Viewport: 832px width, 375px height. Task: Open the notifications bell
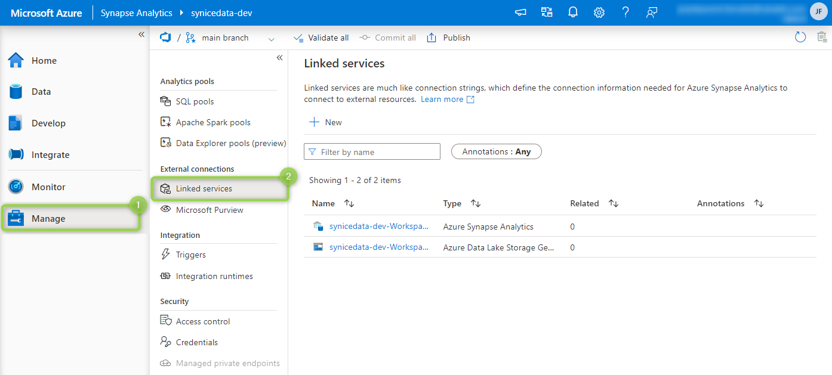coord(573,13)
